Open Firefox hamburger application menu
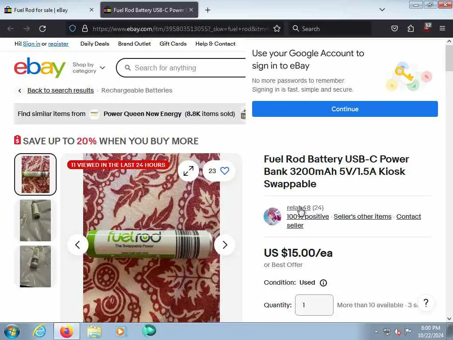Viewport: 453px width, 340px height. coord(442,28)
